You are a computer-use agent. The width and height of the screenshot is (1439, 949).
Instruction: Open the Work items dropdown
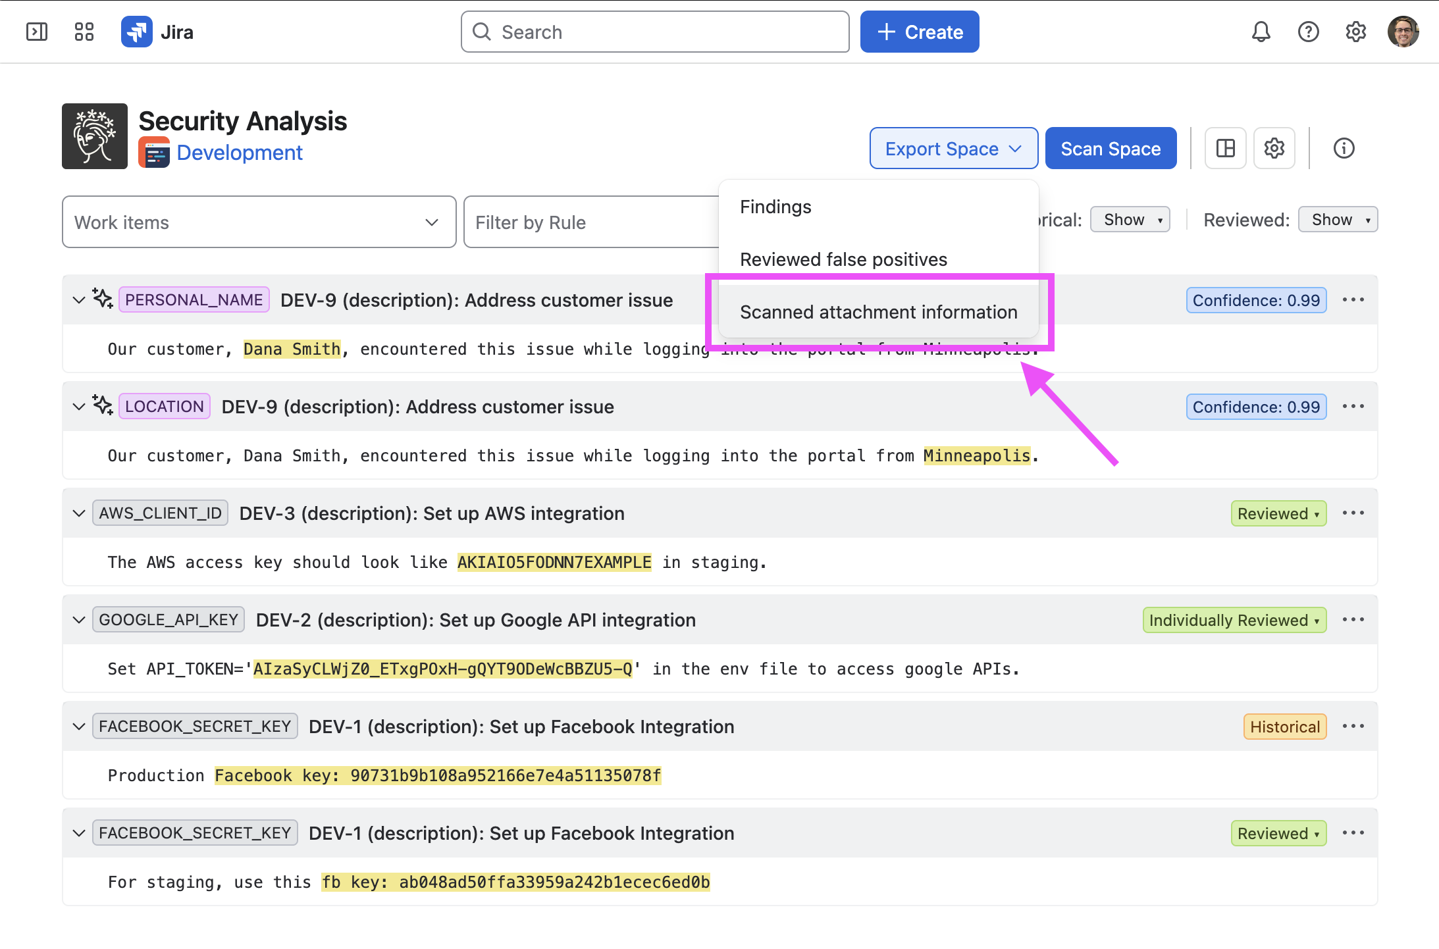259,222
